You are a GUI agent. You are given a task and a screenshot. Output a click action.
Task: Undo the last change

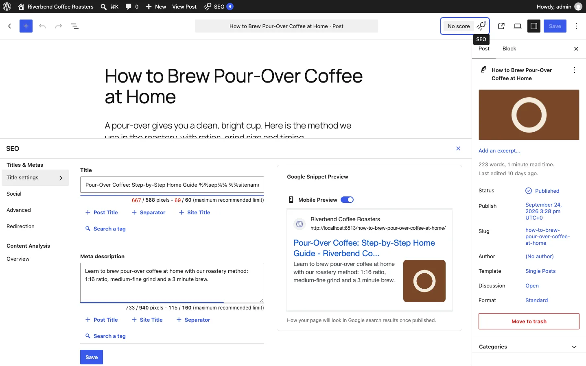42,26
